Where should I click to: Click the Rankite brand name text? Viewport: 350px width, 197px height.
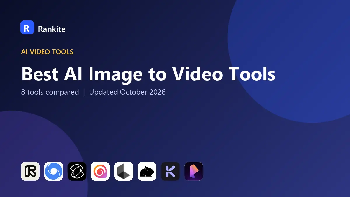pyautogui.click(x=52, y=29)
